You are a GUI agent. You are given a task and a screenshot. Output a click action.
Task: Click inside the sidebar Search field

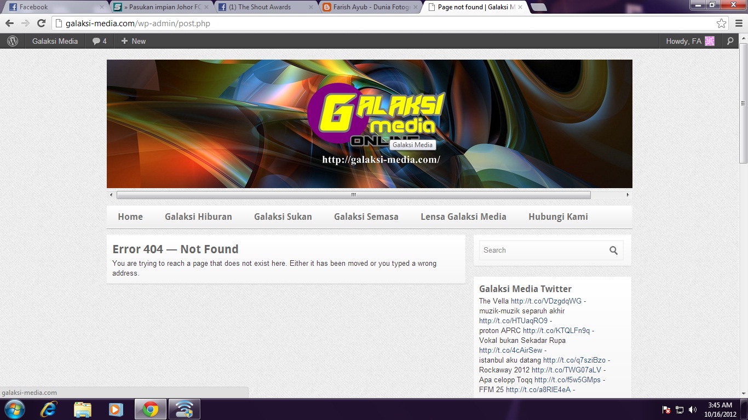(x=542, y=250)
